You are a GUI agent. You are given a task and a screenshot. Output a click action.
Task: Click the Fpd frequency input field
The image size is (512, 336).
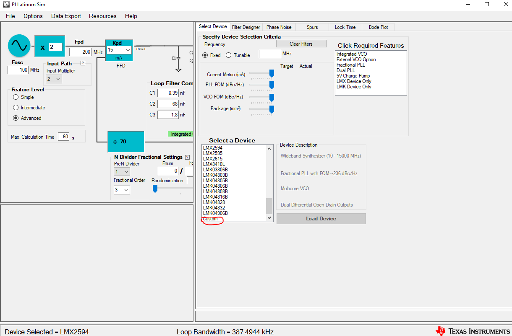point(81,52)
